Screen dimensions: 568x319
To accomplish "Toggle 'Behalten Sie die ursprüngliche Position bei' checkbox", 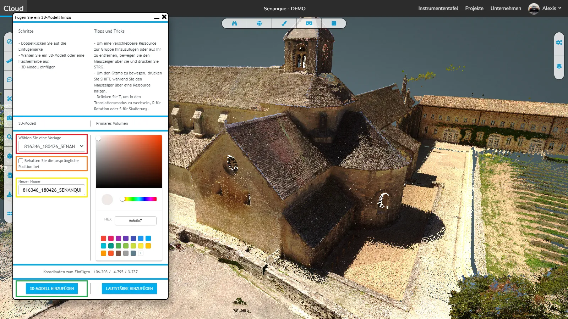I will [21, 161].
